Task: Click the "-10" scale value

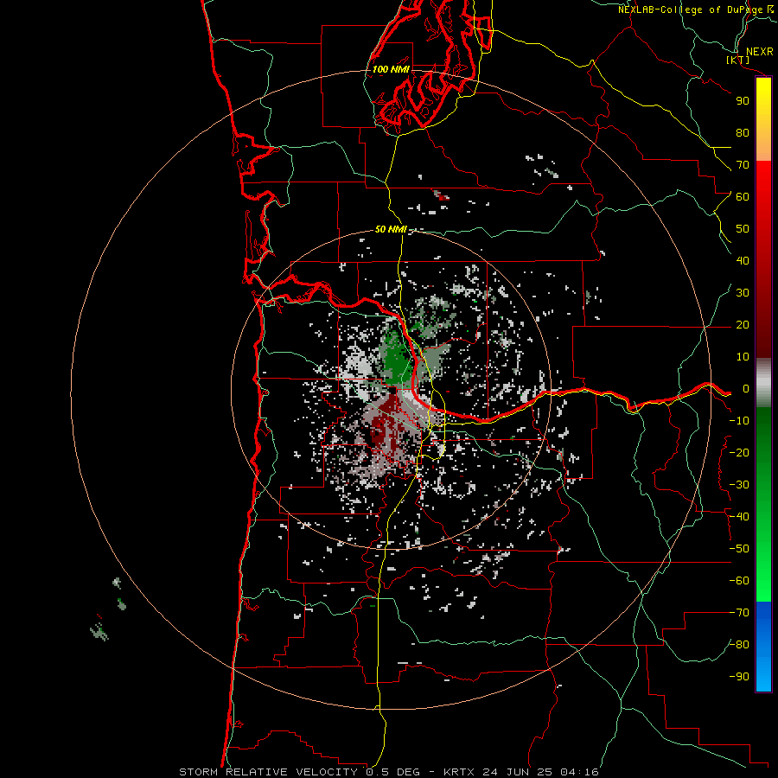Action: pos(739,421)
